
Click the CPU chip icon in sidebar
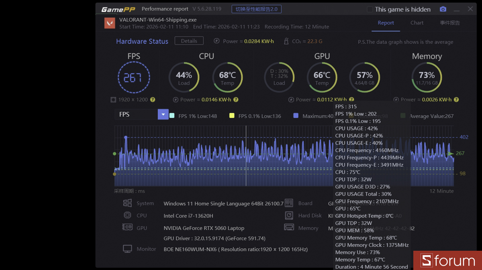128,215
